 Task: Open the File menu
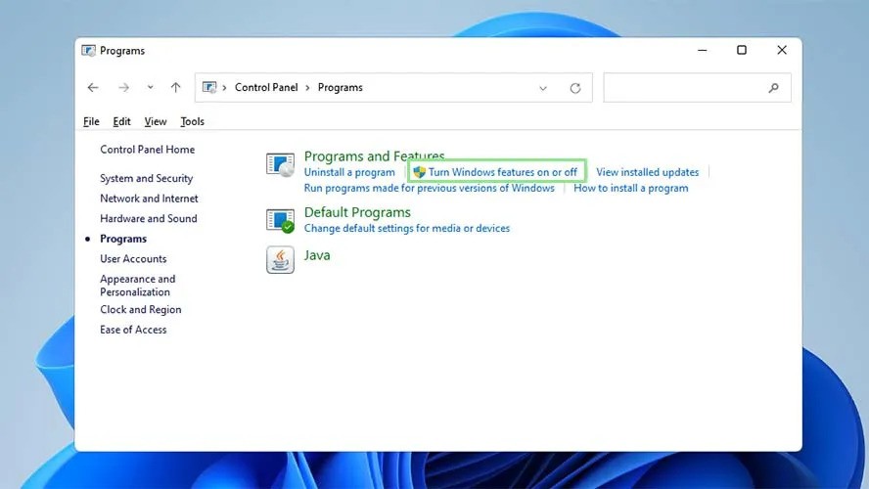(x=91, y=121)
